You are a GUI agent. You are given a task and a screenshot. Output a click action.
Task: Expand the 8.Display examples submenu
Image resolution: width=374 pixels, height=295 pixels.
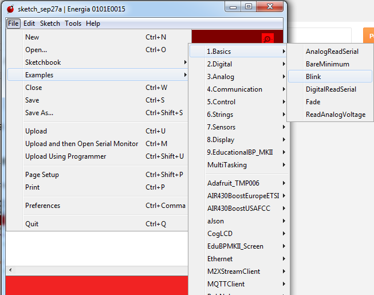tap(238, 140)
